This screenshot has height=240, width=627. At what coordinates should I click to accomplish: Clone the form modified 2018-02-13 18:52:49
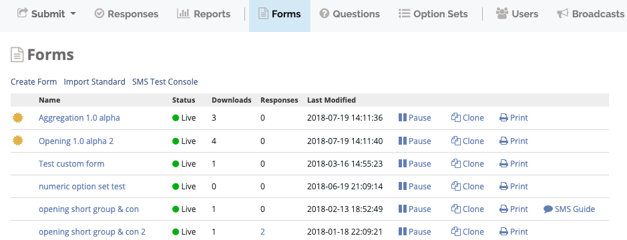[467, 209]
